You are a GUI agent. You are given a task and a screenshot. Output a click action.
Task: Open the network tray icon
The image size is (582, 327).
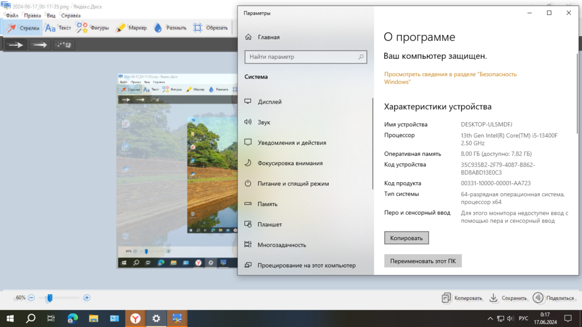[x=501, y=318]
